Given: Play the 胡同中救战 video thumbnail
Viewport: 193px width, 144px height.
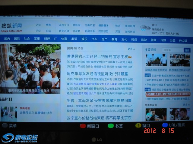Looking at the screenshot, I should pos(156,60).
